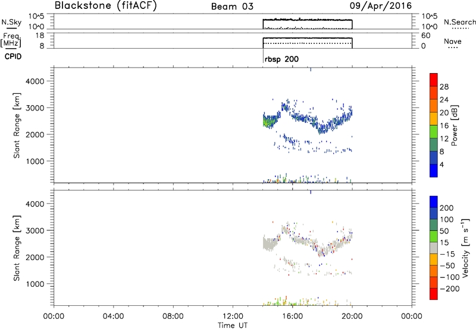Click the blue bottom segment of Power colorbar
The height and width of the screenshot is (329, 476).
[434, 170]
